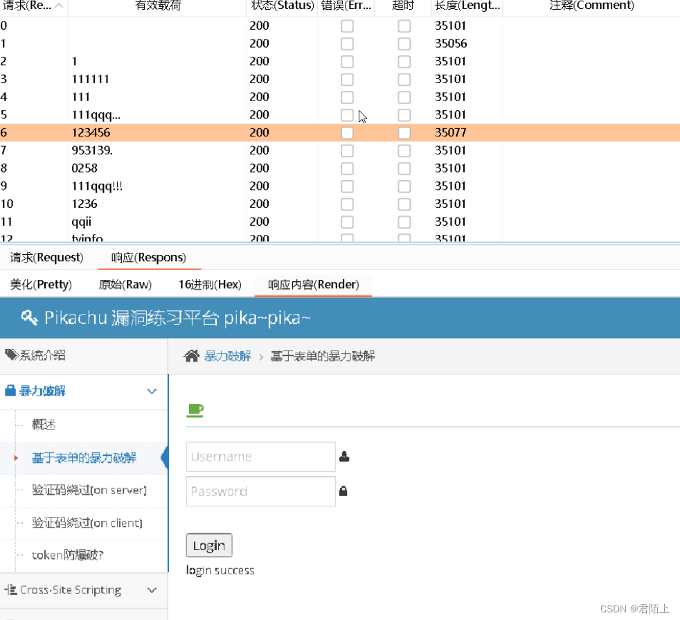
Task: Open the 系统介绍 sidebar entry
Action: pos(42,355)
